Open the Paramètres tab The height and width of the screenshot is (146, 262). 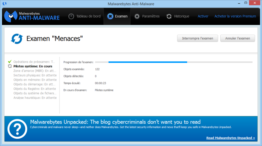(x=147, y=16)
